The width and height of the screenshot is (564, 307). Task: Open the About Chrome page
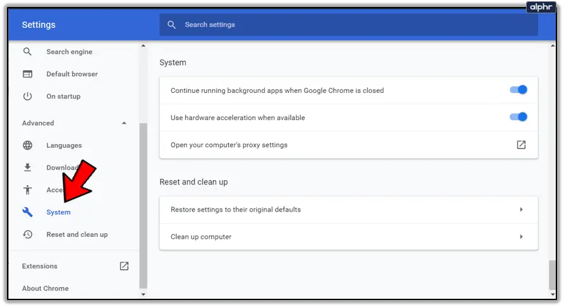click(x=45, y=288)
